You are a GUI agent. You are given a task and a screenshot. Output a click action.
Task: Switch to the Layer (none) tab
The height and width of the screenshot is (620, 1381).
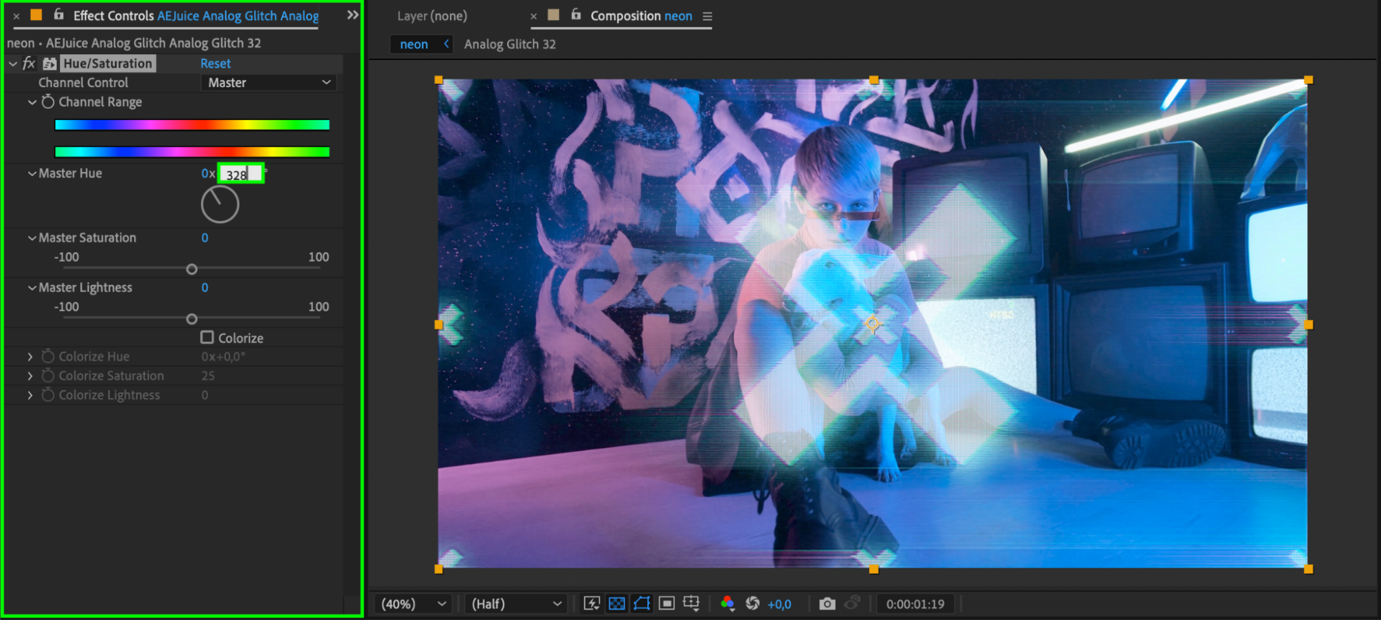click(x=432, y=16)
